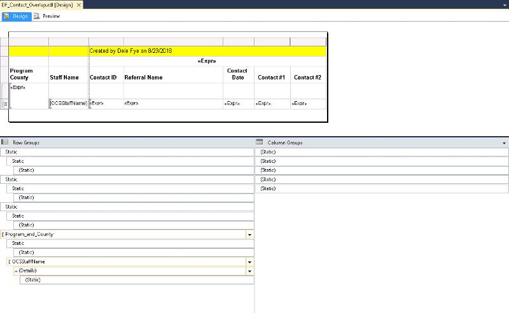Select the "Created by Dale Fye on 8/29/2018" textbox
Image resolution: width=509 pixels, height=313 pixels.
click(207, 51)
